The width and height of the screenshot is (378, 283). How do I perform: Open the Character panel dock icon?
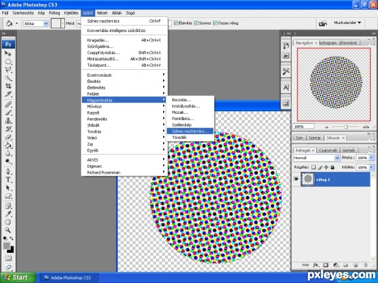click(x=285, y=87)
